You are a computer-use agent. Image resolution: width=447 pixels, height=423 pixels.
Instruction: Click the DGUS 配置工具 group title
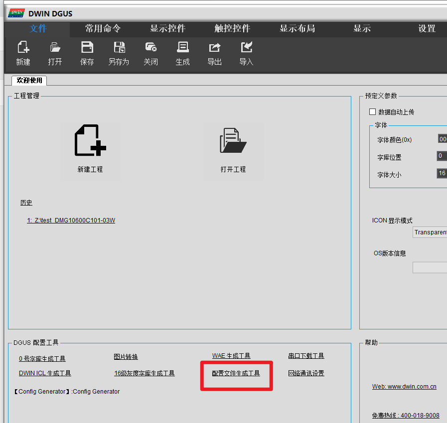pyautogui.click(x=36, y=343)
